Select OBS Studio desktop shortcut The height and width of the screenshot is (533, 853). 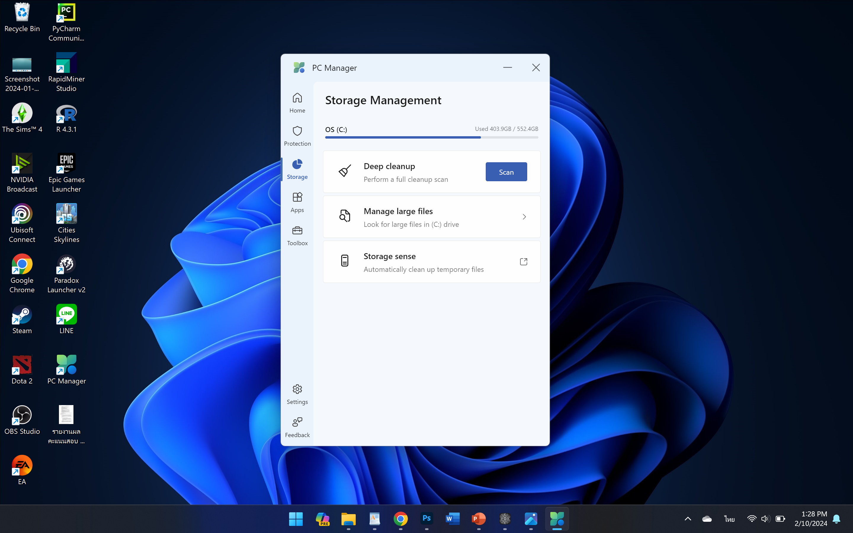tap(22, 420)
